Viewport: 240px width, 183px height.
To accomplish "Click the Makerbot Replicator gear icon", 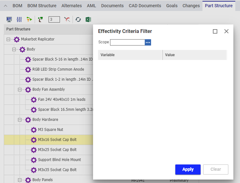I will point(17,40).
